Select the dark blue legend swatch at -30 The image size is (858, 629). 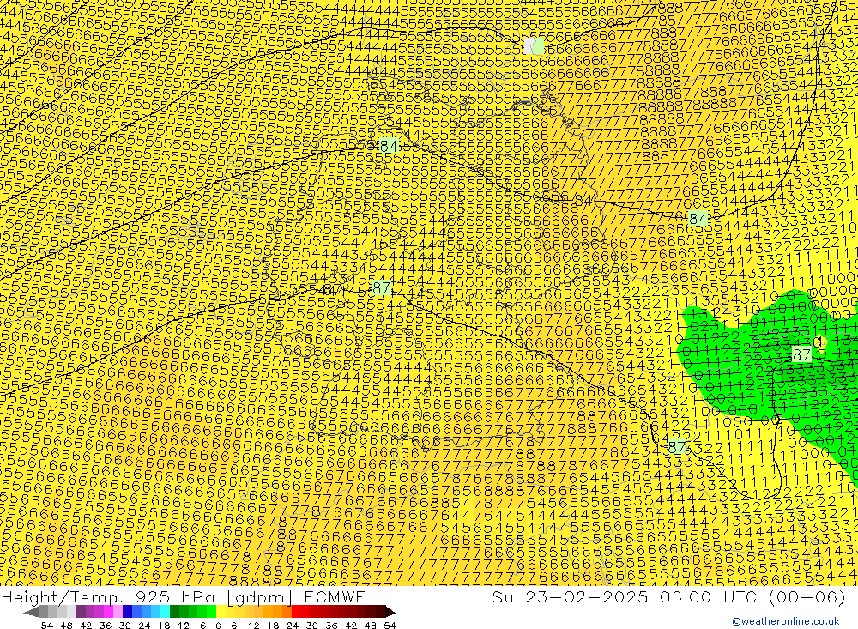[x=127, y=612]
